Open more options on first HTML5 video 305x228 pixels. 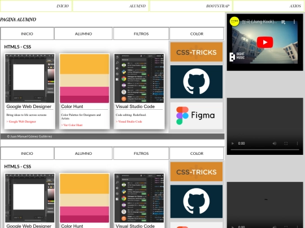coord(297,144)
